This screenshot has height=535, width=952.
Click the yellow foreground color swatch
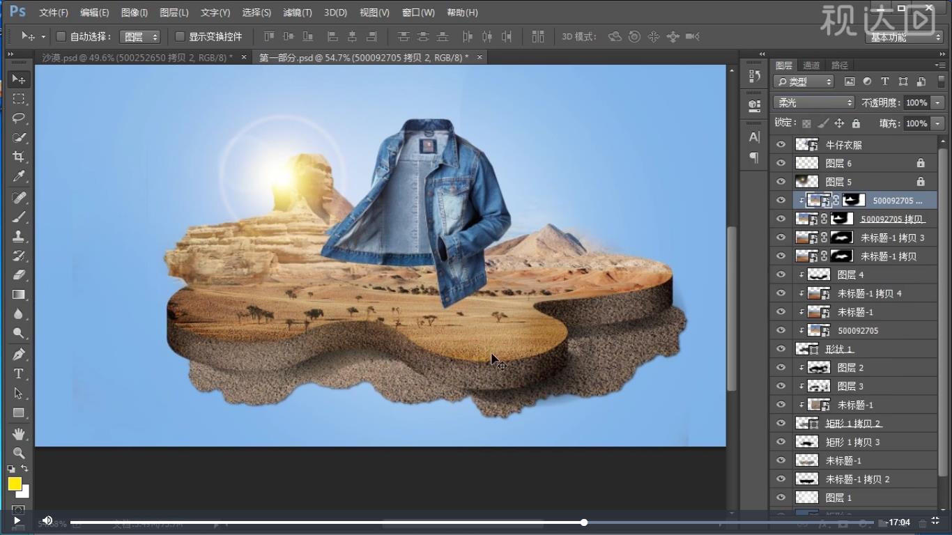[15, 483]
